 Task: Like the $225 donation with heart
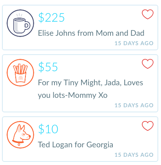(x=148, y=14)
